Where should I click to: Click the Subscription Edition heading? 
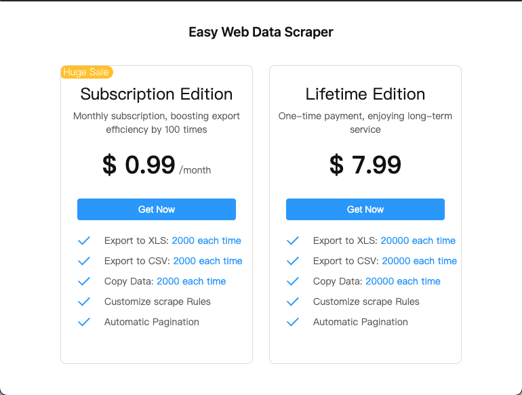[x=157, y=94]
